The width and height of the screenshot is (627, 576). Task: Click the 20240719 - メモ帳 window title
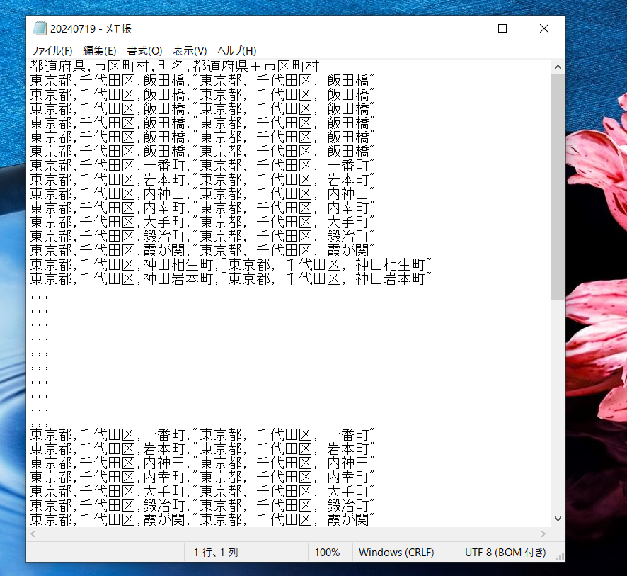coord(91,29)
